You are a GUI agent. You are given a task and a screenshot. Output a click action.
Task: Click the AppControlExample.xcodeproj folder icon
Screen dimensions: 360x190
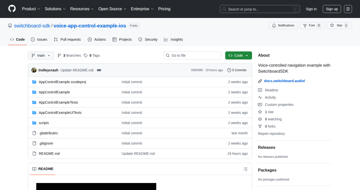[34, 82]
